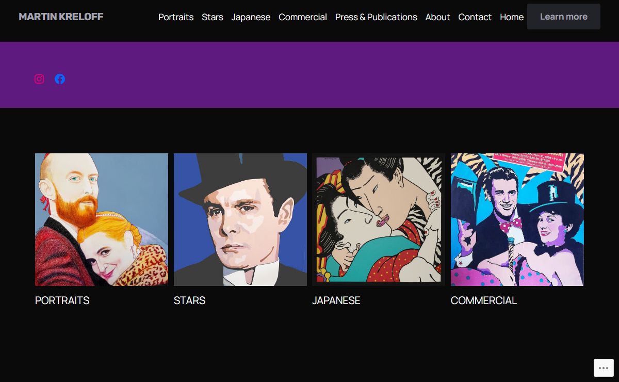
Task: Select Japanese in the top navigation
Action: (x=251, y=17)
